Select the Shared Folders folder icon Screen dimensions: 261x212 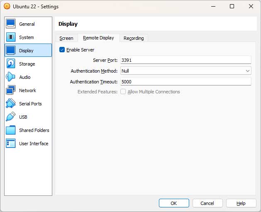(11, 130)
